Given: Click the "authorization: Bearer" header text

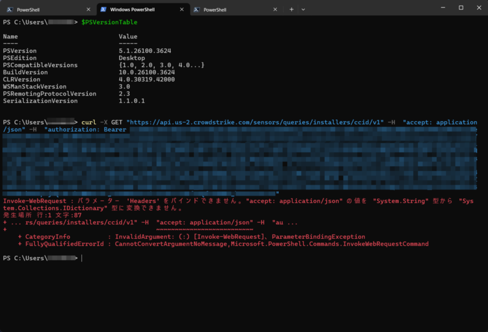Looking at the screenshot, I should click(85, 129).
